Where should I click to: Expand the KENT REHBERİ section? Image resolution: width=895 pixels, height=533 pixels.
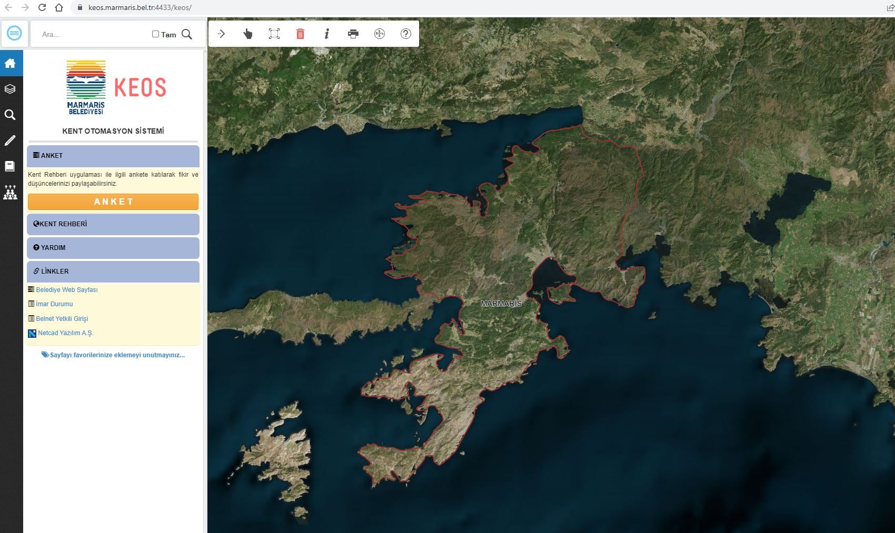pyautogui.click(x=113, y=224)
